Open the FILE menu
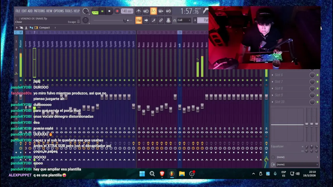 coord(18,11)
